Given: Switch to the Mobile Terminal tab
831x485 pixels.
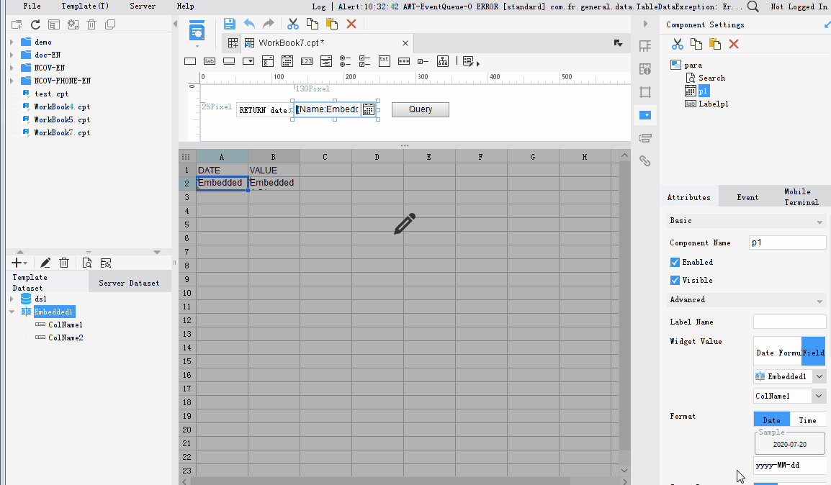Looking at the screenshot, I should click(801, 196).
